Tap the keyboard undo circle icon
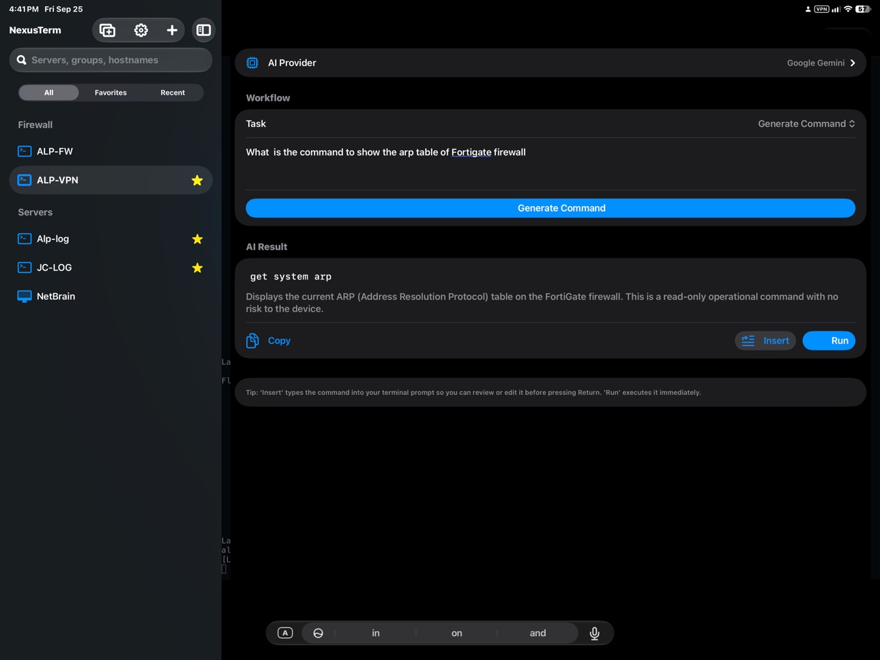The width and height of the screenshot is (880, 660). [x=318, y=633]
